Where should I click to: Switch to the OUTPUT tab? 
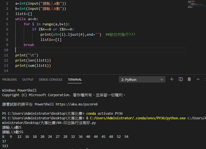(x=28, y=80)
